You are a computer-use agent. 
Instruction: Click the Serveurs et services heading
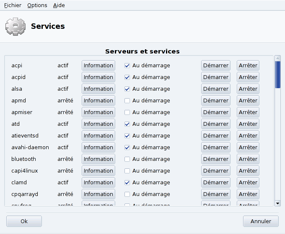point(142,51)
